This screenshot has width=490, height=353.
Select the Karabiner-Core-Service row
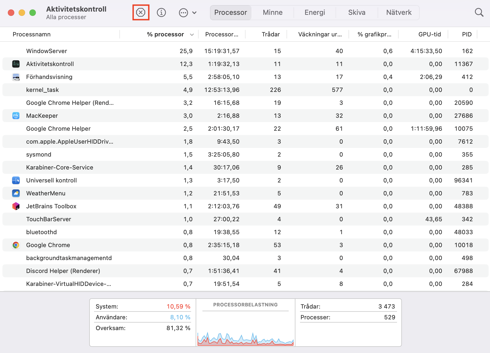[x=245, y=167]
